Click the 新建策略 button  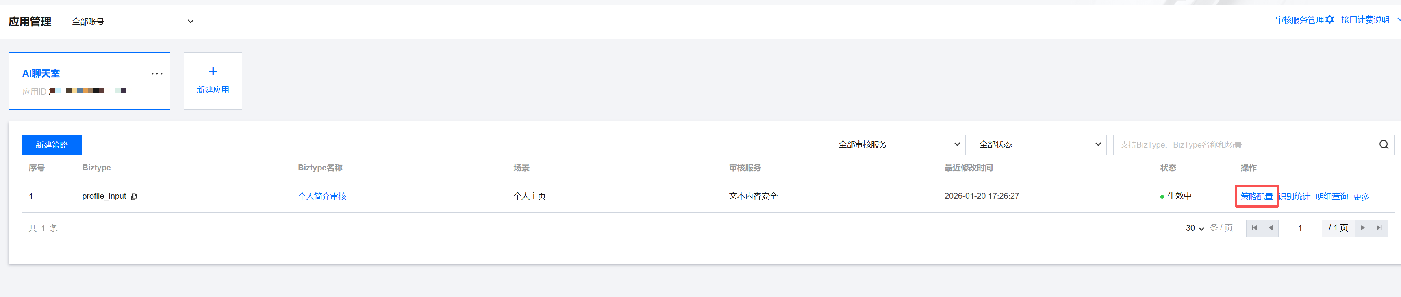52,145
